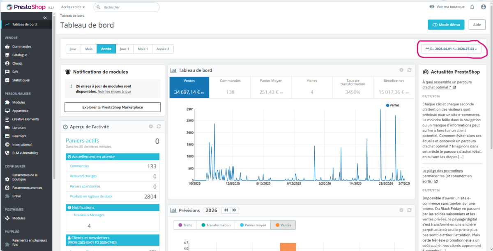Click Explorer la PrestaShop Marketplace button

tap(112, 107)
